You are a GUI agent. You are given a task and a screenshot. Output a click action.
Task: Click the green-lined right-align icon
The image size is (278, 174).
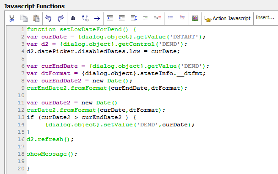[x=145, y=18]
